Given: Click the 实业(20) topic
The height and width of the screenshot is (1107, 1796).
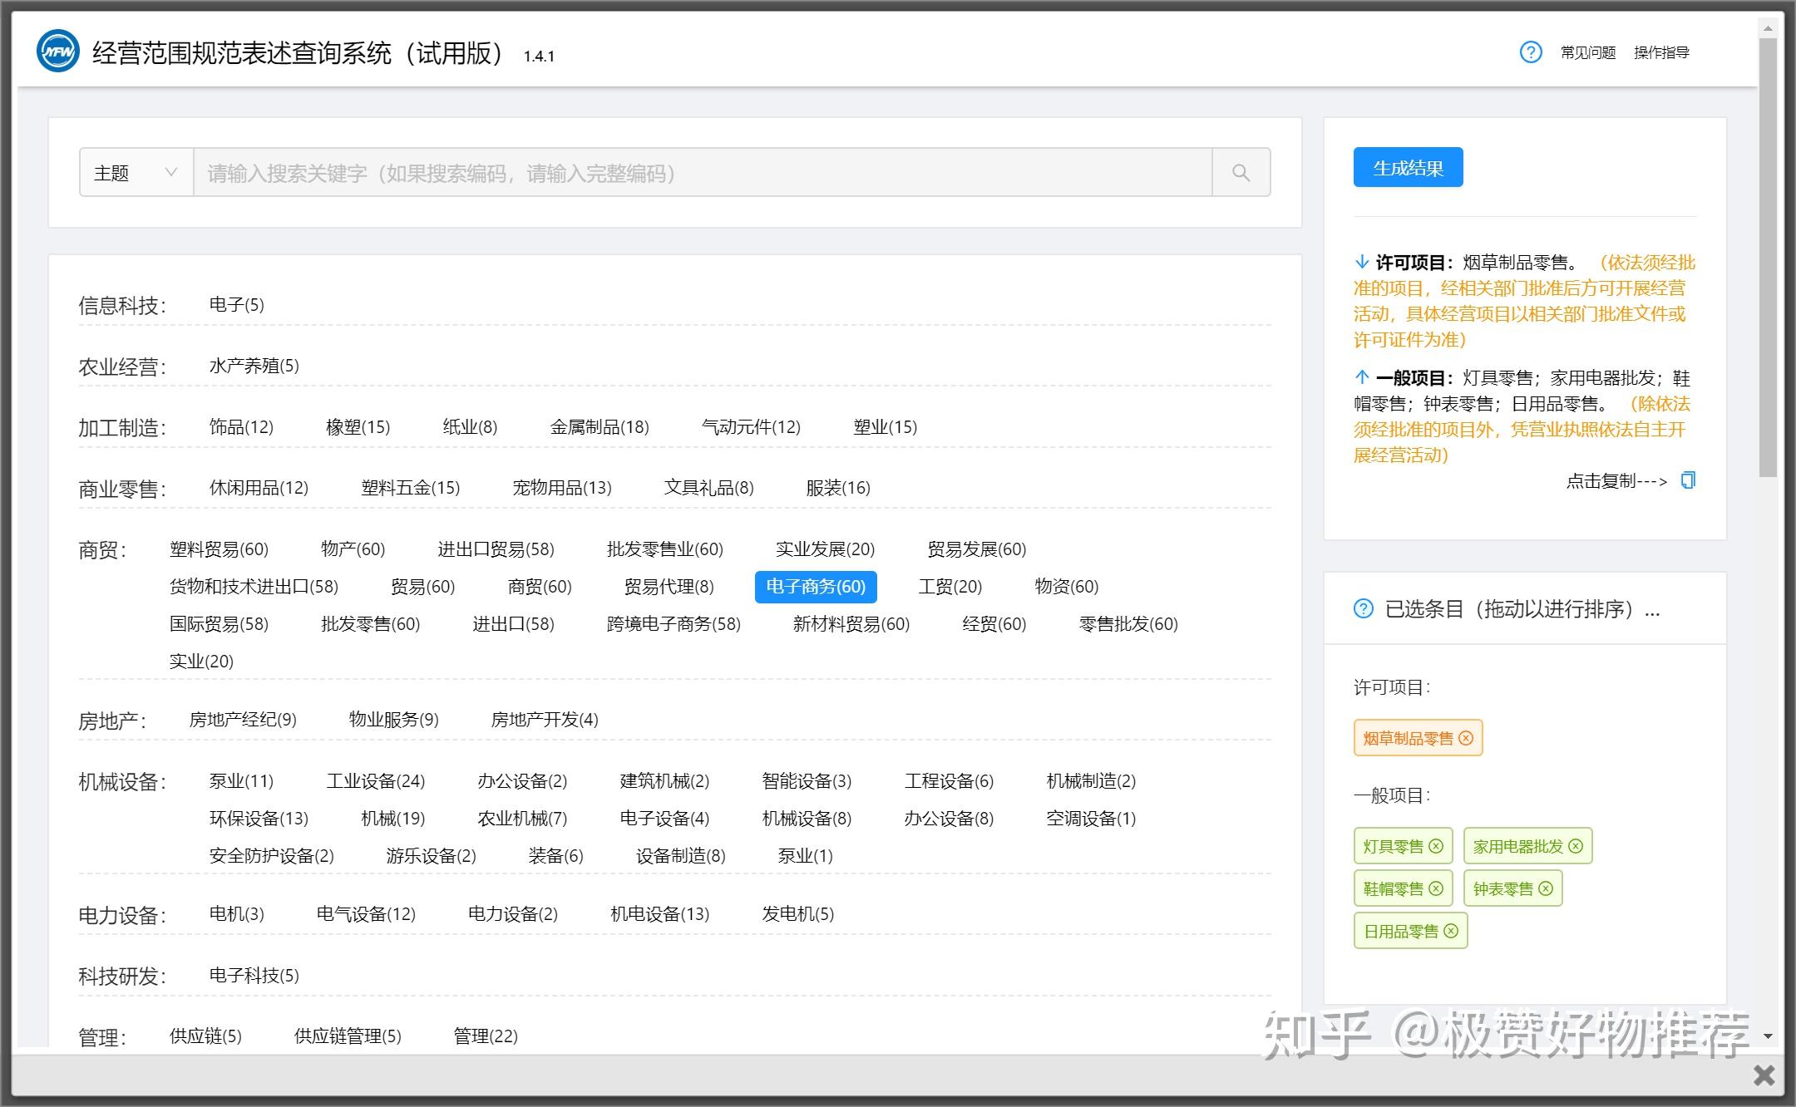Looking at the screenshot, I should coord(201,662).
